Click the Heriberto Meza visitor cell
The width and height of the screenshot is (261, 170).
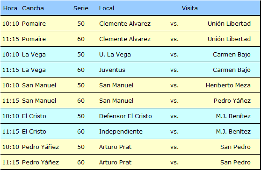(228, 85)
